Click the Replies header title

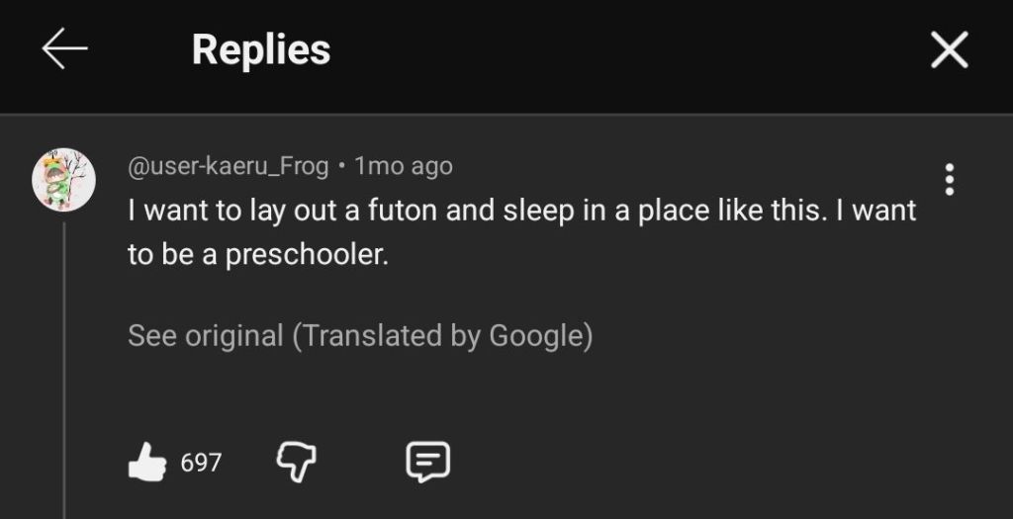(261, 49)
